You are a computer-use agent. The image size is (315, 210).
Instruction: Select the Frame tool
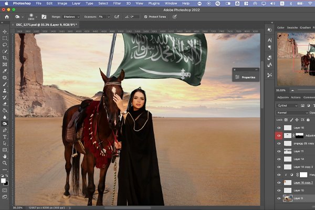[x=5, y=65]
